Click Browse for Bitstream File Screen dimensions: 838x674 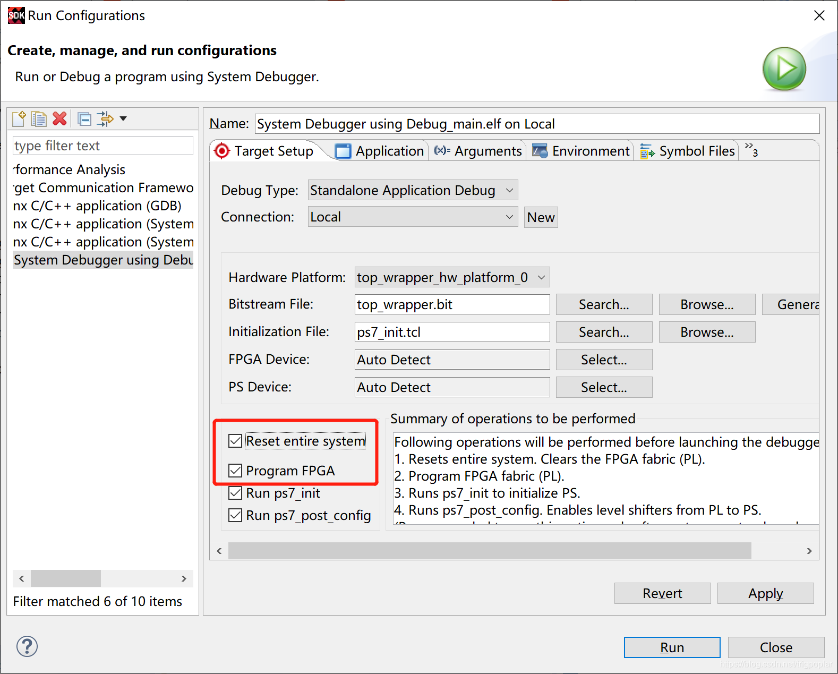[x=707, y=304]
